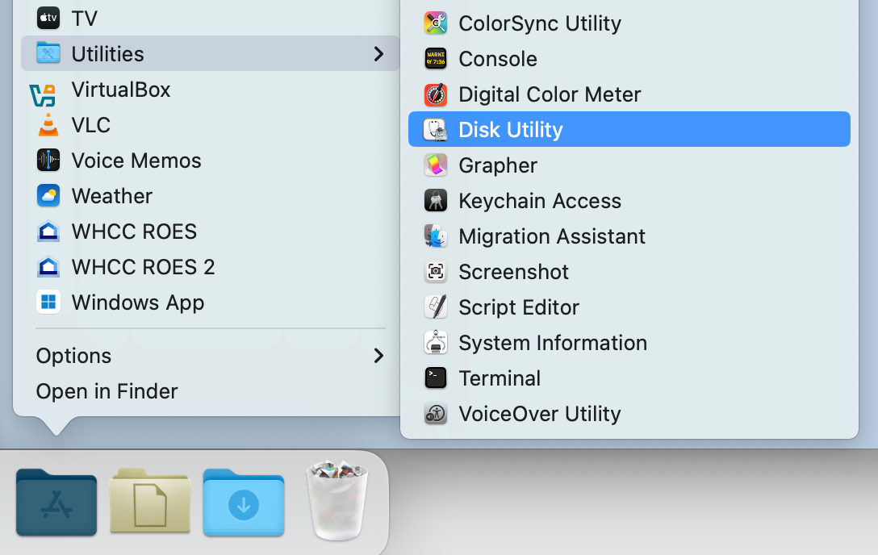Click the ColorSync Utility icon
The width and height of the screenshot is (878, 555).
(436, 23)
